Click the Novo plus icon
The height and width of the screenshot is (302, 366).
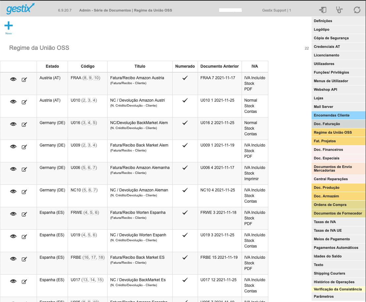tap(9, 26)
